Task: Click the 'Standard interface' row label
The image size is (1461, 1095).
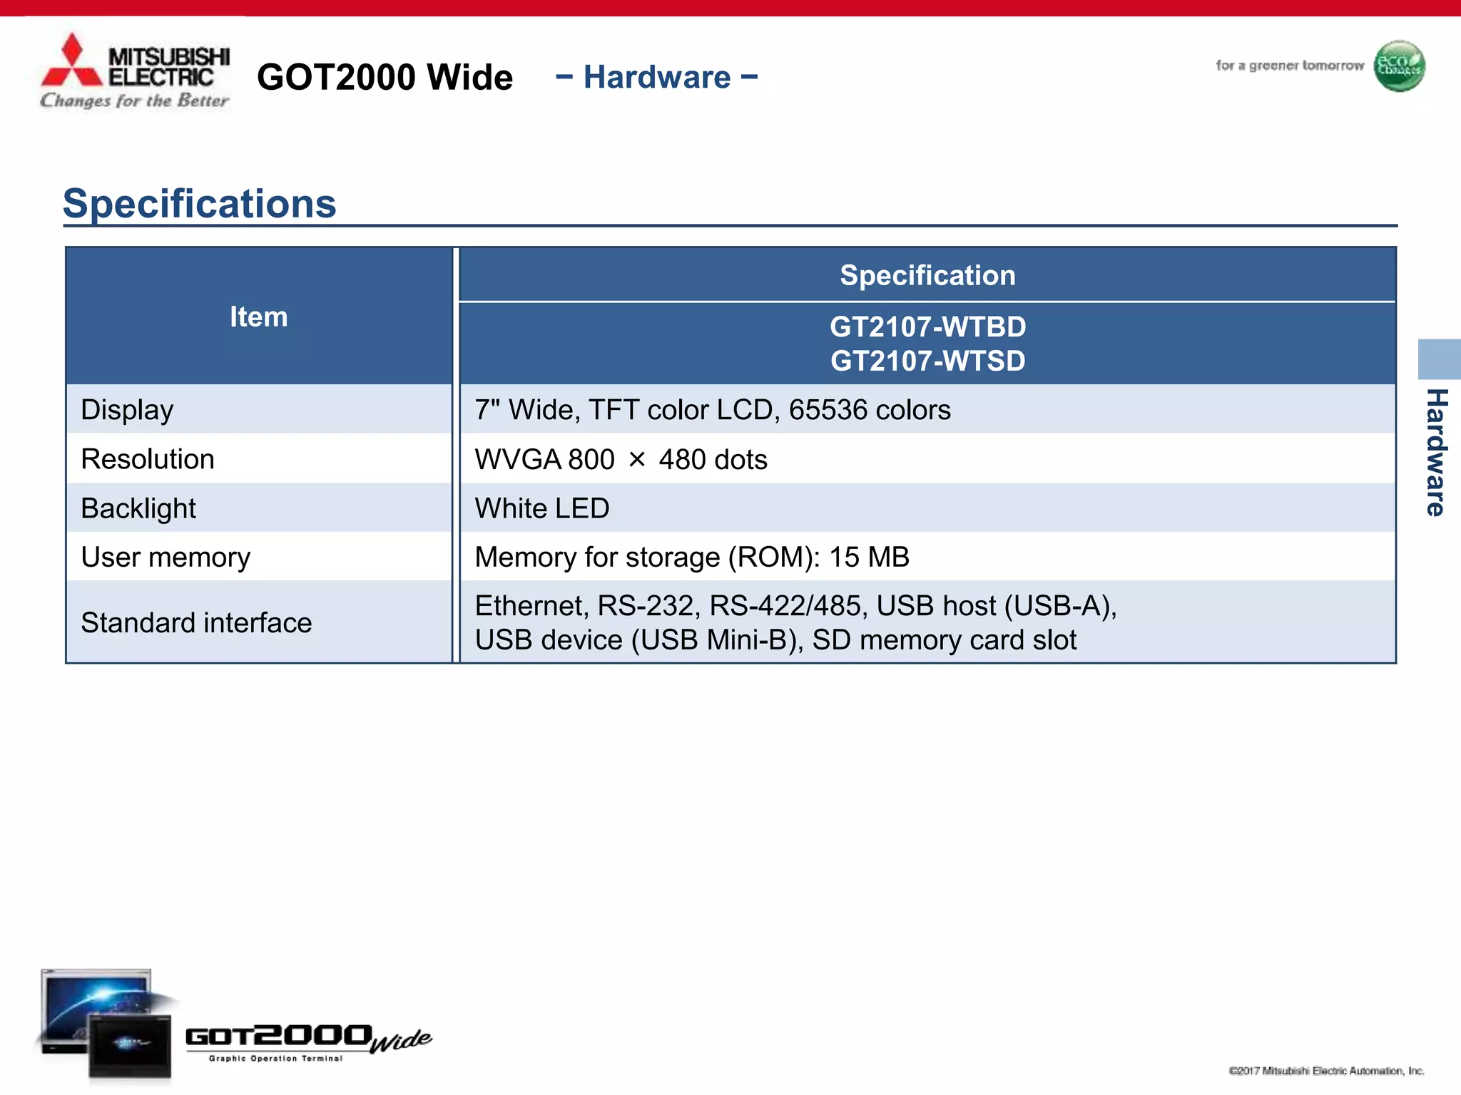Action: [196, 623]
